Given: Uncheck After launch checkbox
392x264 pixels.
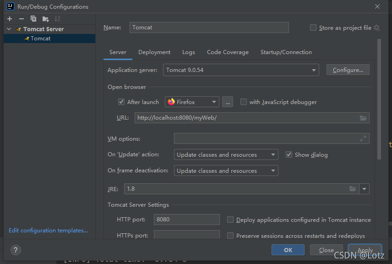Looking at the screenshot, I should [x=121, y=102].
